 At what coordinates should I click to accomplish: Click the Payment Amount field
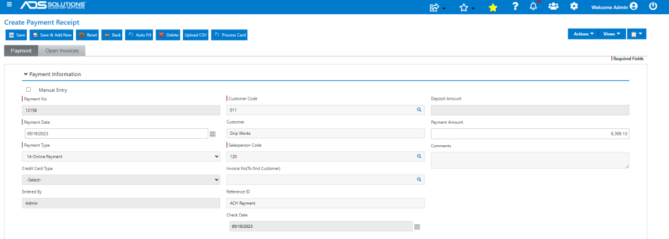530,134
